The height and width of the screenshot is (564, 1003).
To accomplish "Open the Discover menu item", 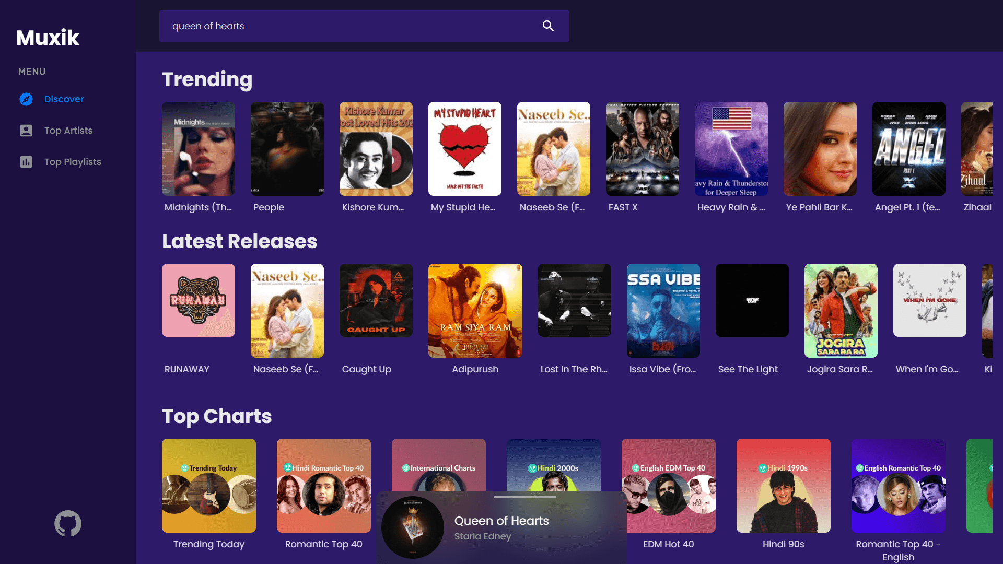I will coord(64,99).
